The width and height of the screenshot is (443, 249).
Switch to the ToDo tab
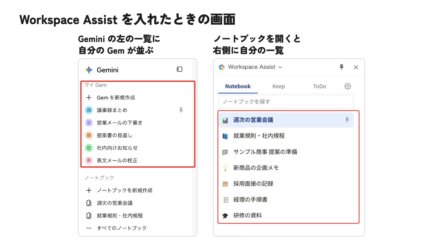pyautogui.click(x=320, y=86)
